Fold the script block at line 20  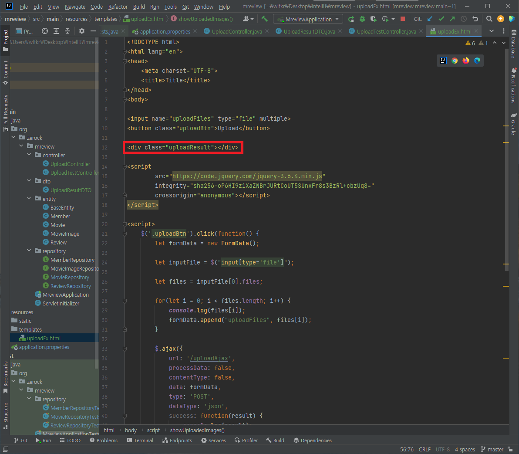pyautogui.click(x=125, y=224)
